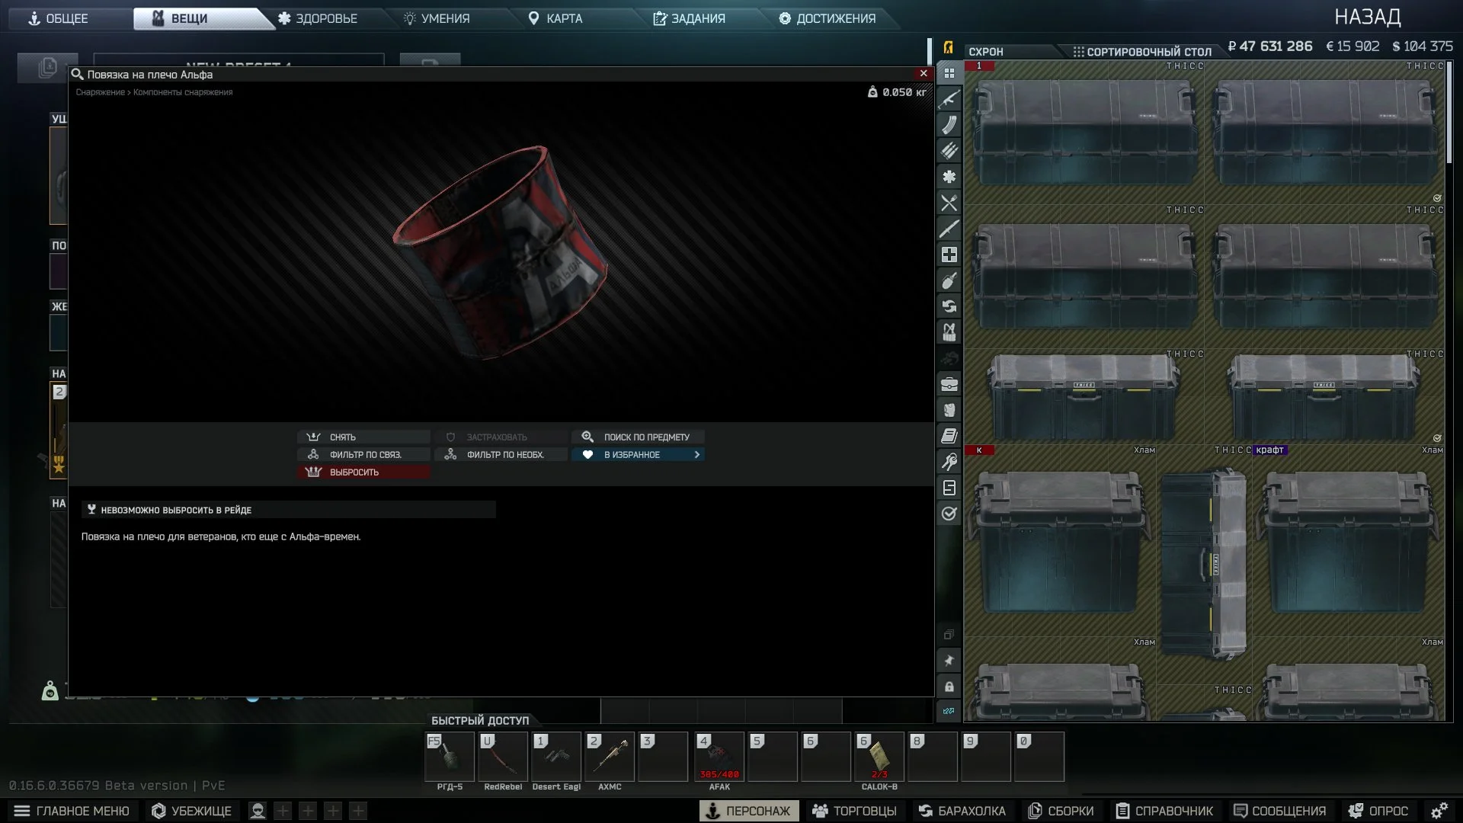This screenshot has width=1463, height=823.
Task: Apply ФИЛЬТР ПО НЕОБХ. filter
Action: 501,454
